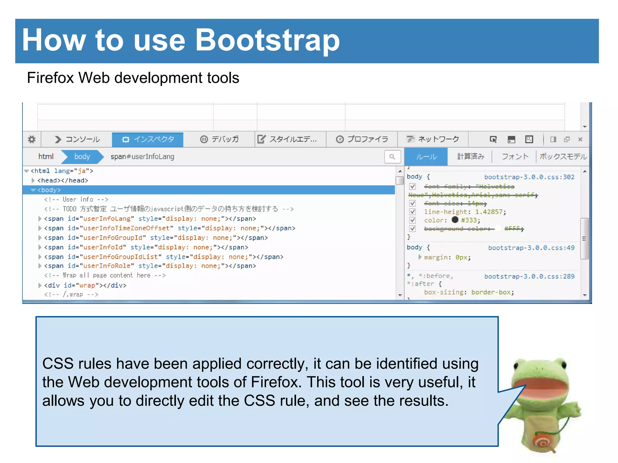Expand the userInfoGroupIdList span node
Screen dimensions: 618x463
(40, 257)
